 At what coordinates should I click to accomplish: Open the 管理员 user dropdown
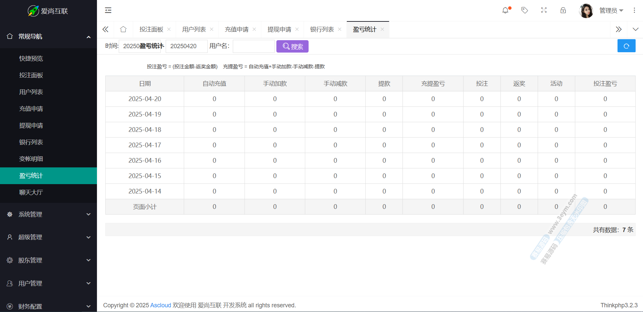tap(611, 11)
